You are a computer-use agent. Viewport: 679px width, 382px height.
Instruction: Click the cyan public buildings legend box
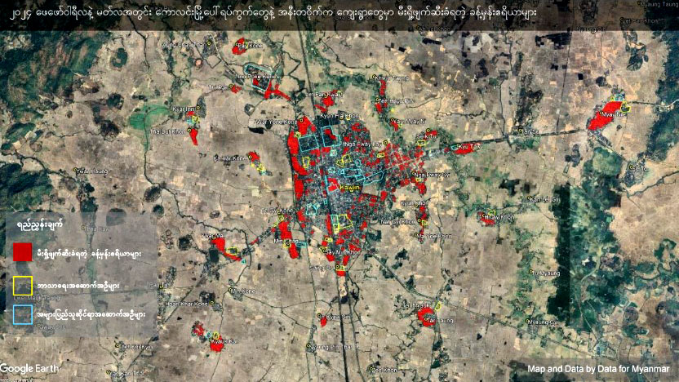tap(23, 315)
